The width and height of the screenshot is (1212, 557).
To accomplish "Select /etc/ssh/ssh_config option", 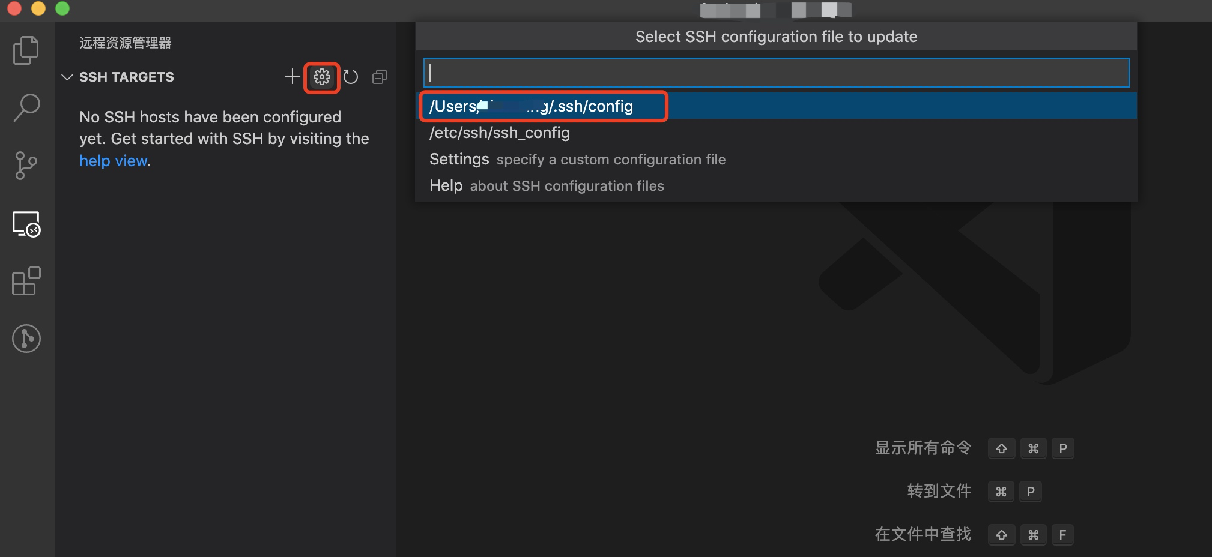I will click(x=776, y=133).
